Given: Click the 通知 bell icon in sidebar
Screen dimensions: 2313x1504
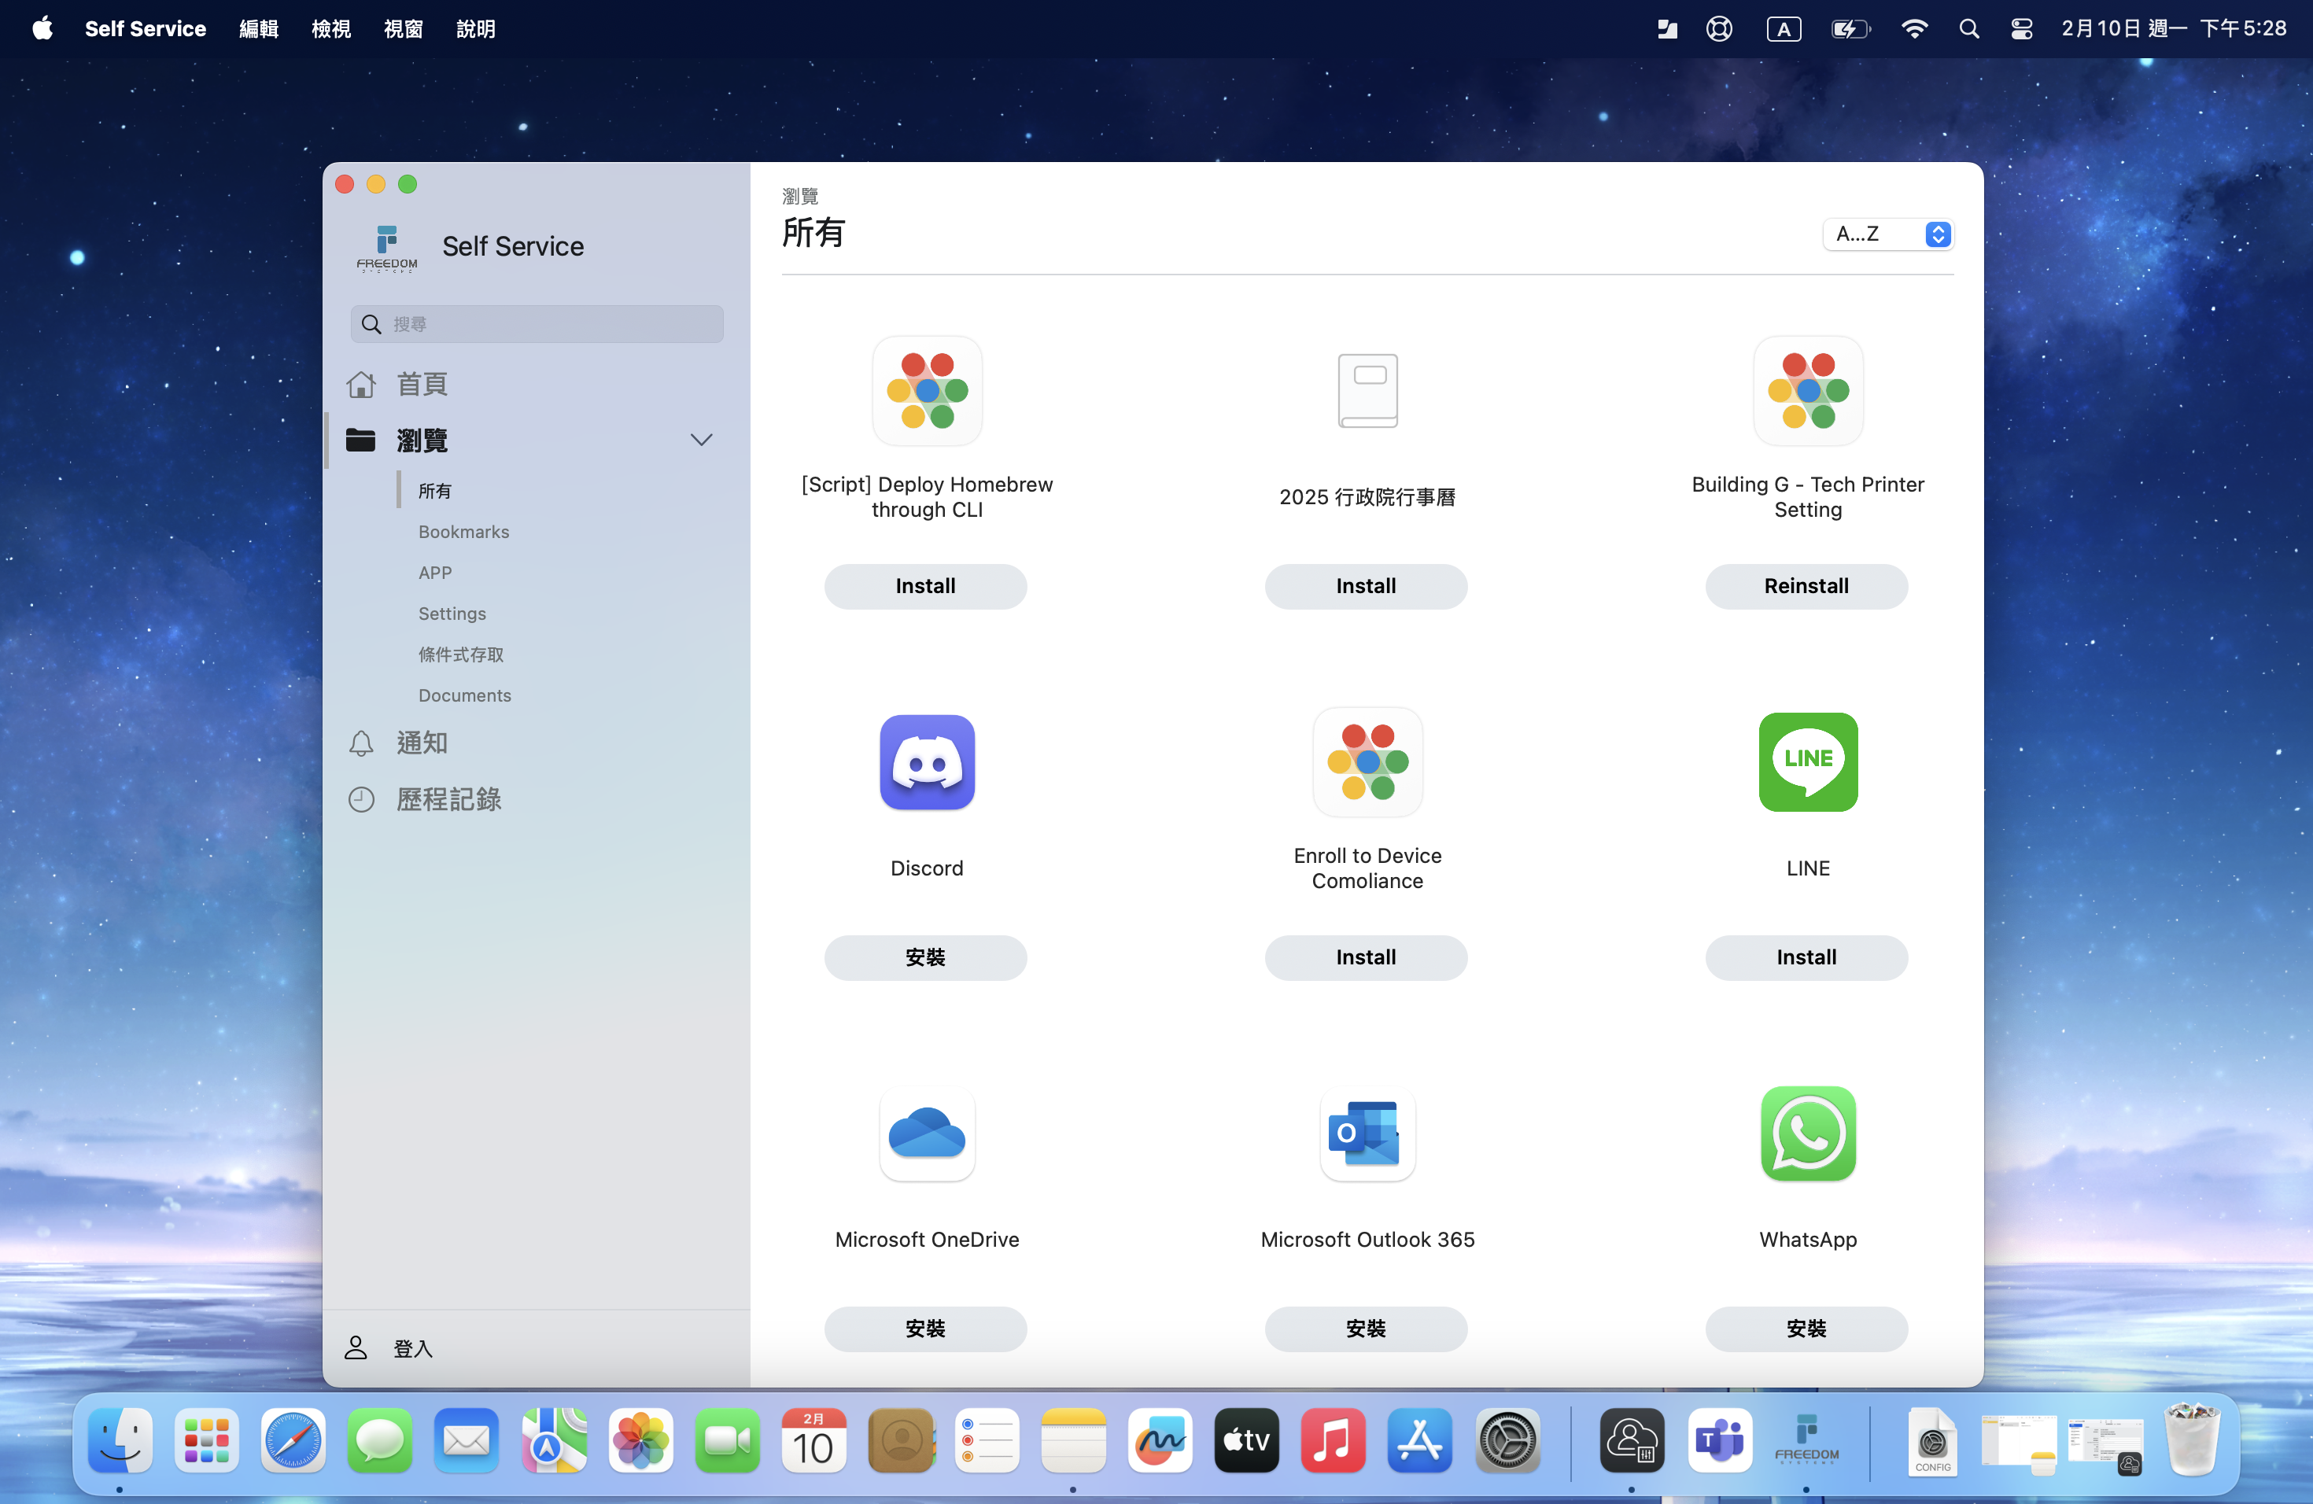Looking at the screenshot, I should (x=360, y=743).
